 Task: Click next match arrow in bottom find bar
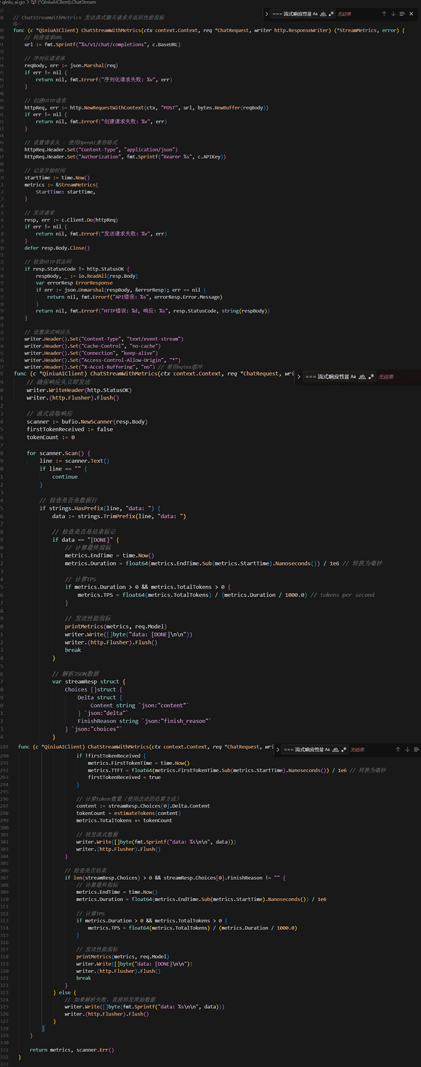tap(407, 749)
